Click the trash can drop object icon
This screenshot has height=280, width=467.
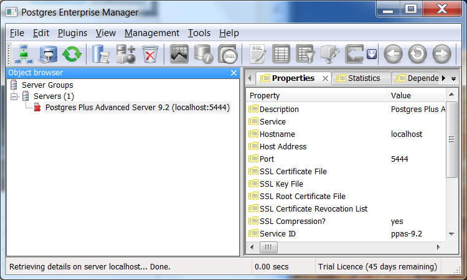pyautogui.click(x=150, y=54)
